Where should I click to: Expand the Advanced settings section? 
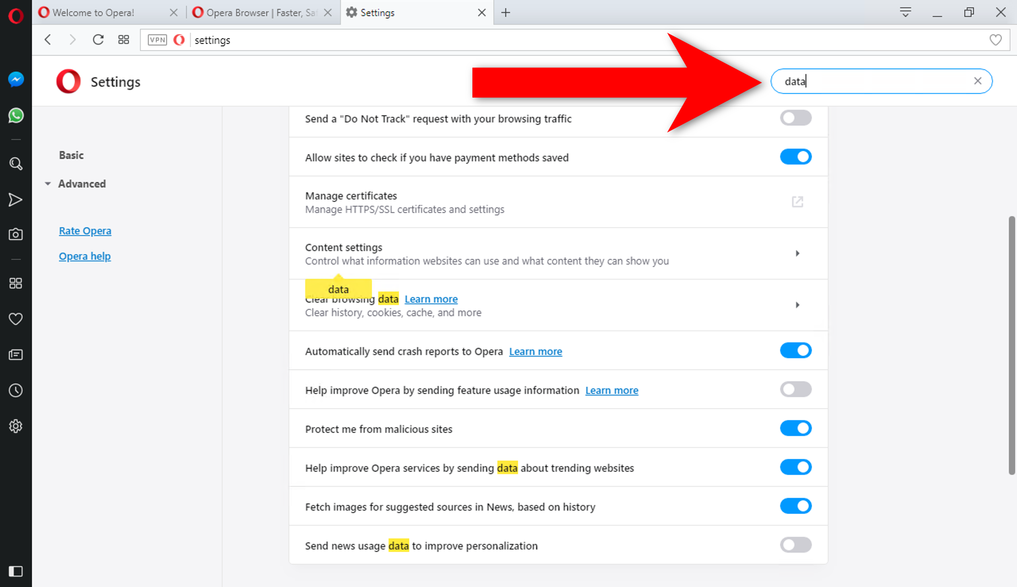(x=81, y=183)
